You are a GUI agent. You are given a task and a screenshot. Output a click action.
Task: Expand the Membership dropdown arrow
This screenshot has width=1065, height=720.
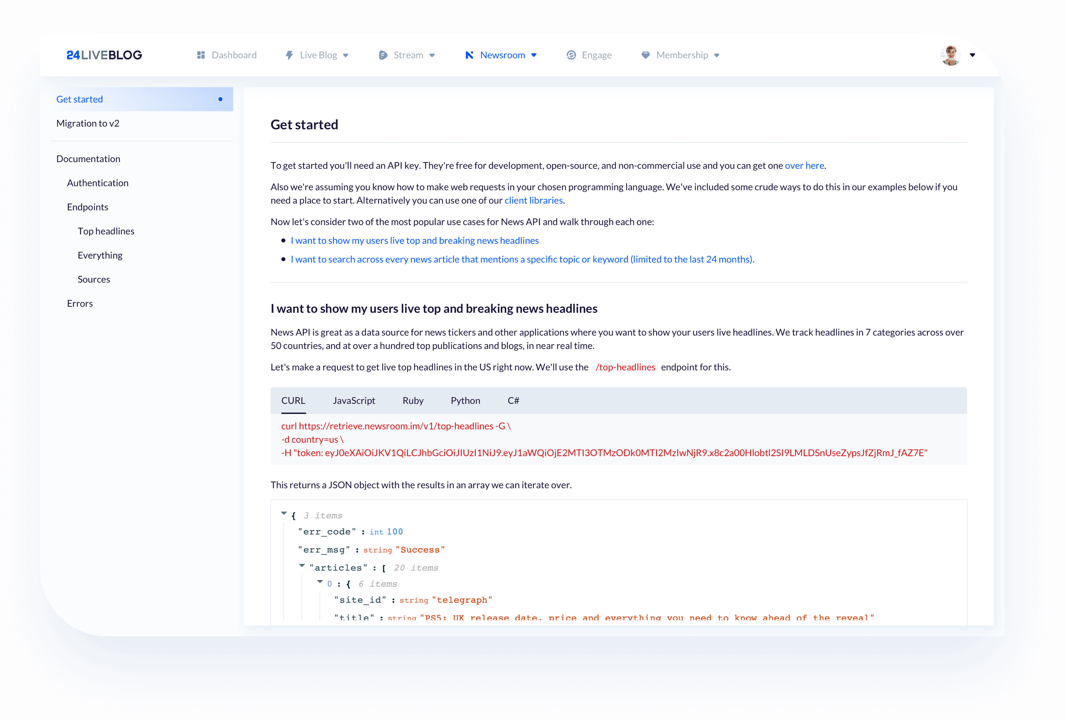pos(717,55)
